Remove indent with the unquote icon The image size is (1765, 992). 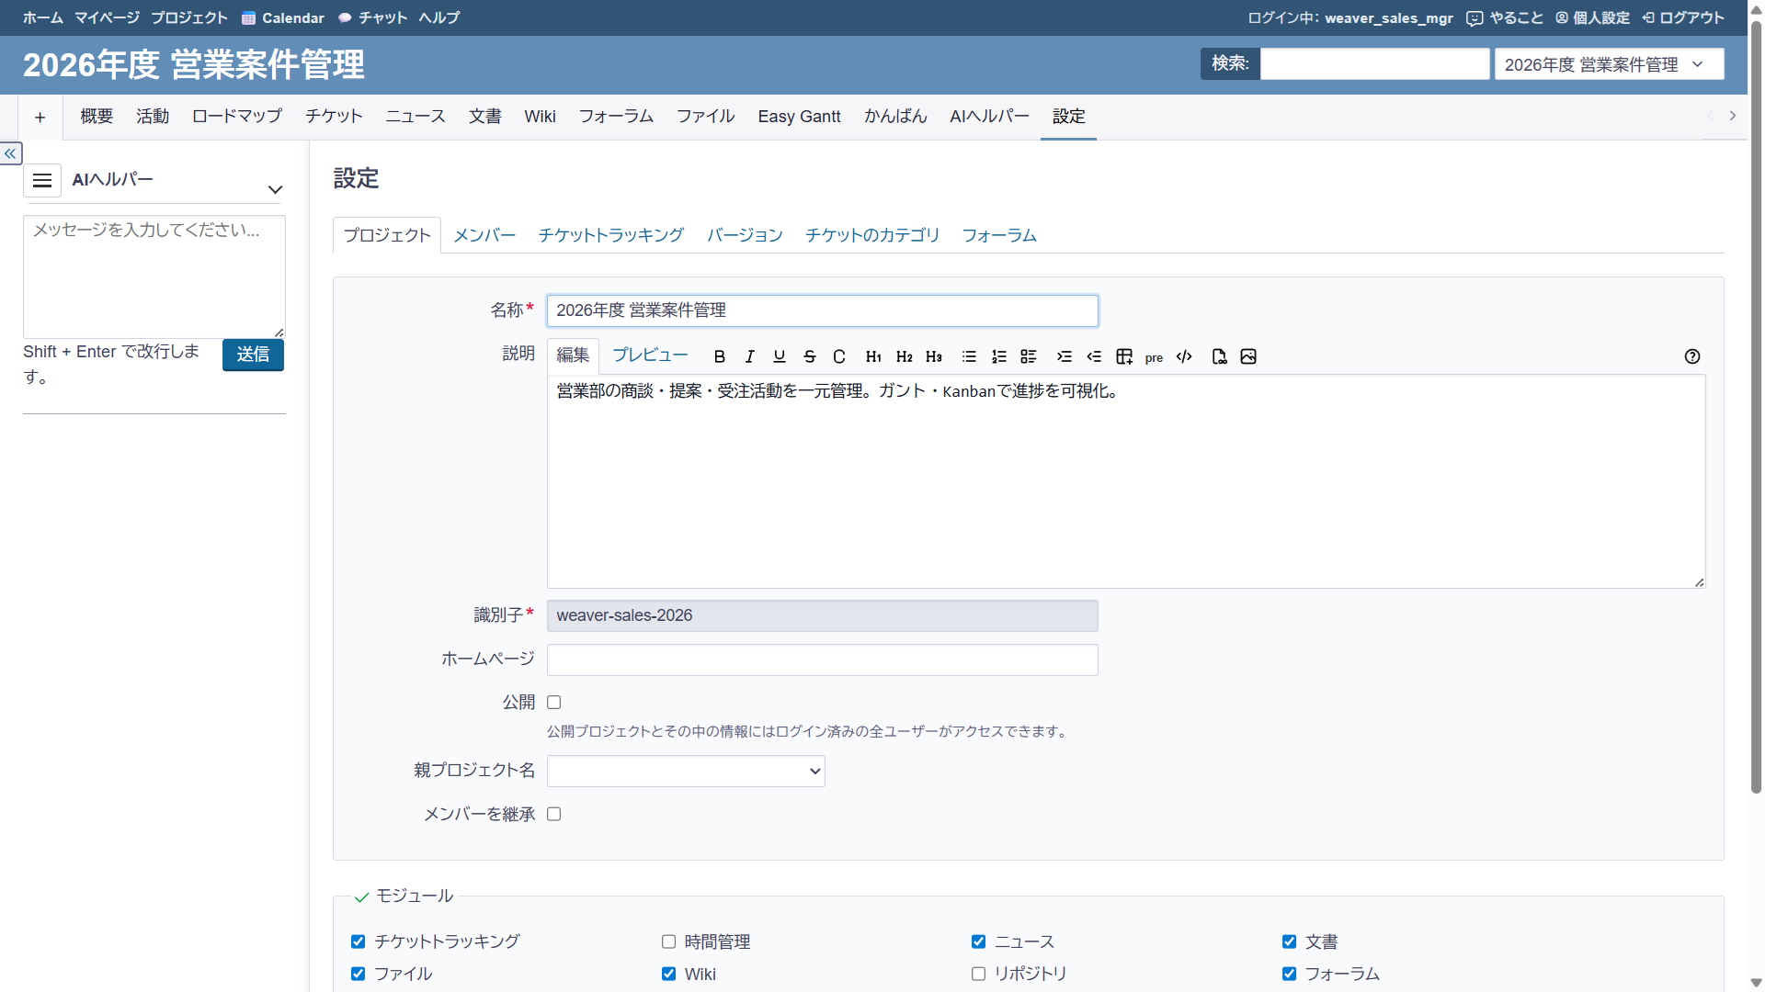pos(1094,356)
